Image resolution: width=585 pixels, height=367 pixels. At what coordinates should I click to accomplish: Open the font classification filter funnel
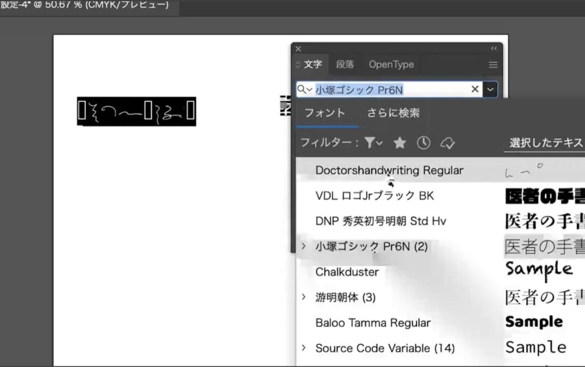[372, 143]
